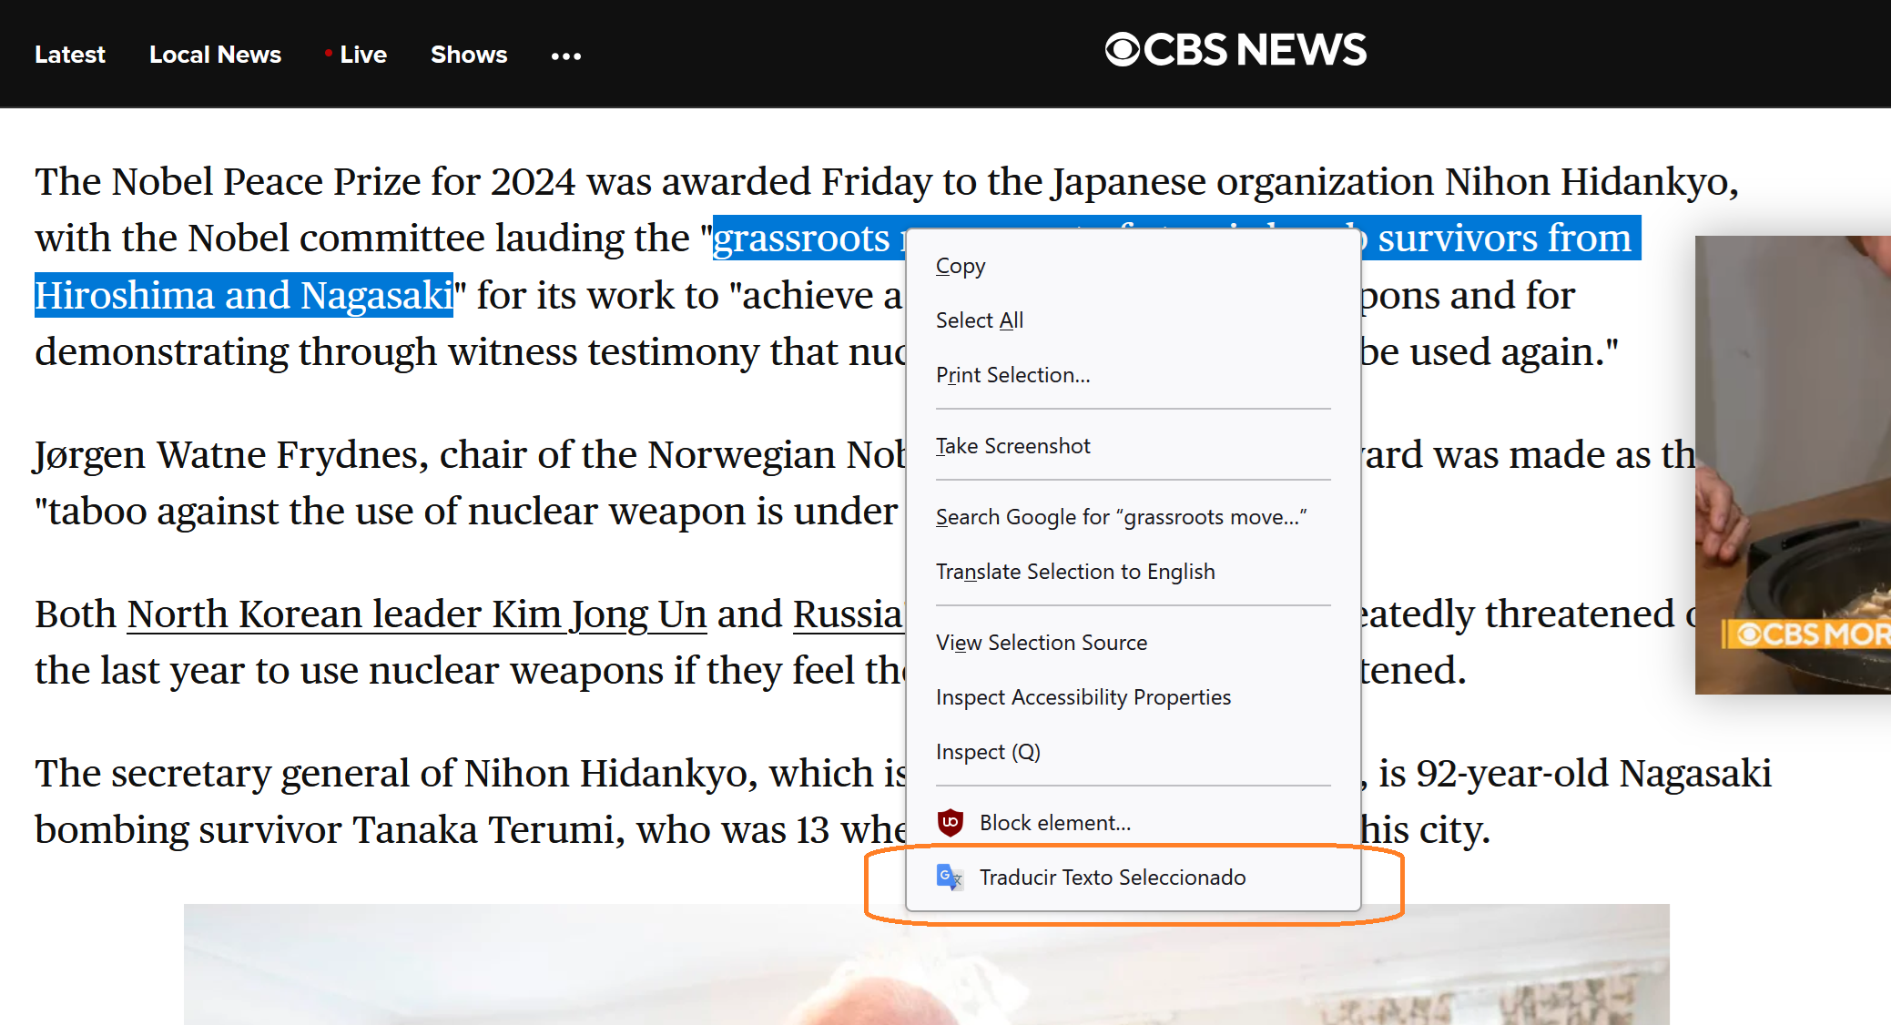Follow the North Korean leader Kim Jong Un link
The height and width of the screenshot is (1025, 1891).
(417, 614)
